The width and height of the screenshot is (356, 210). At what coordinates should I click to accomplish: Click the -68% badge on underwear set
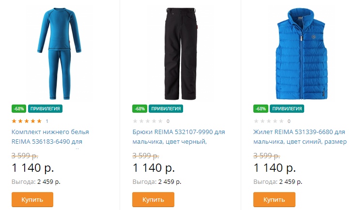pos(19,108)
